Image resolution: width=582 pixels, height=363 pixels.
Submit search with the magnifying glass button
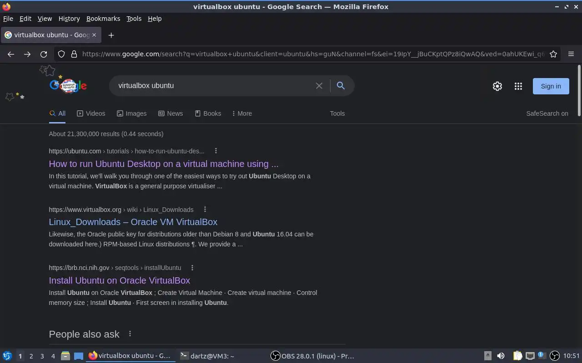point(341,86)
